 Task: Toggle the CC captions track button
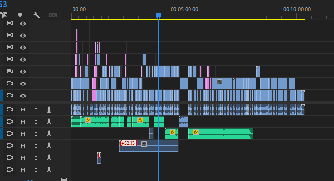click(x=52, y=15)
